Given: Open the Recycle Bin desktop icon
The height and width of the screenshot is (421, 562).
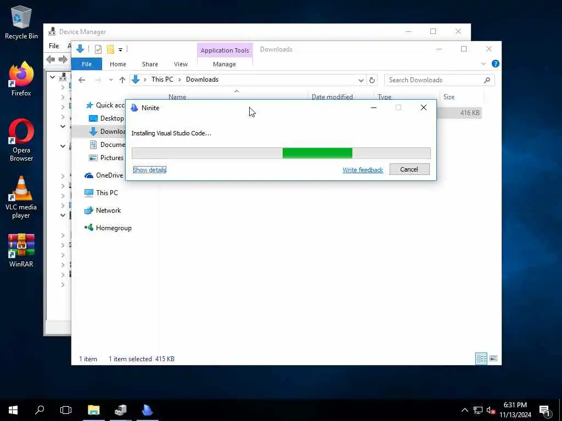Looking at the screenshot, I should point(21,22).
